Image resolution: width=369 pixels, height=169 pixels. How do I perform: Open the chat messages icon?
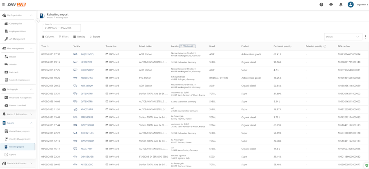point(331,4)
